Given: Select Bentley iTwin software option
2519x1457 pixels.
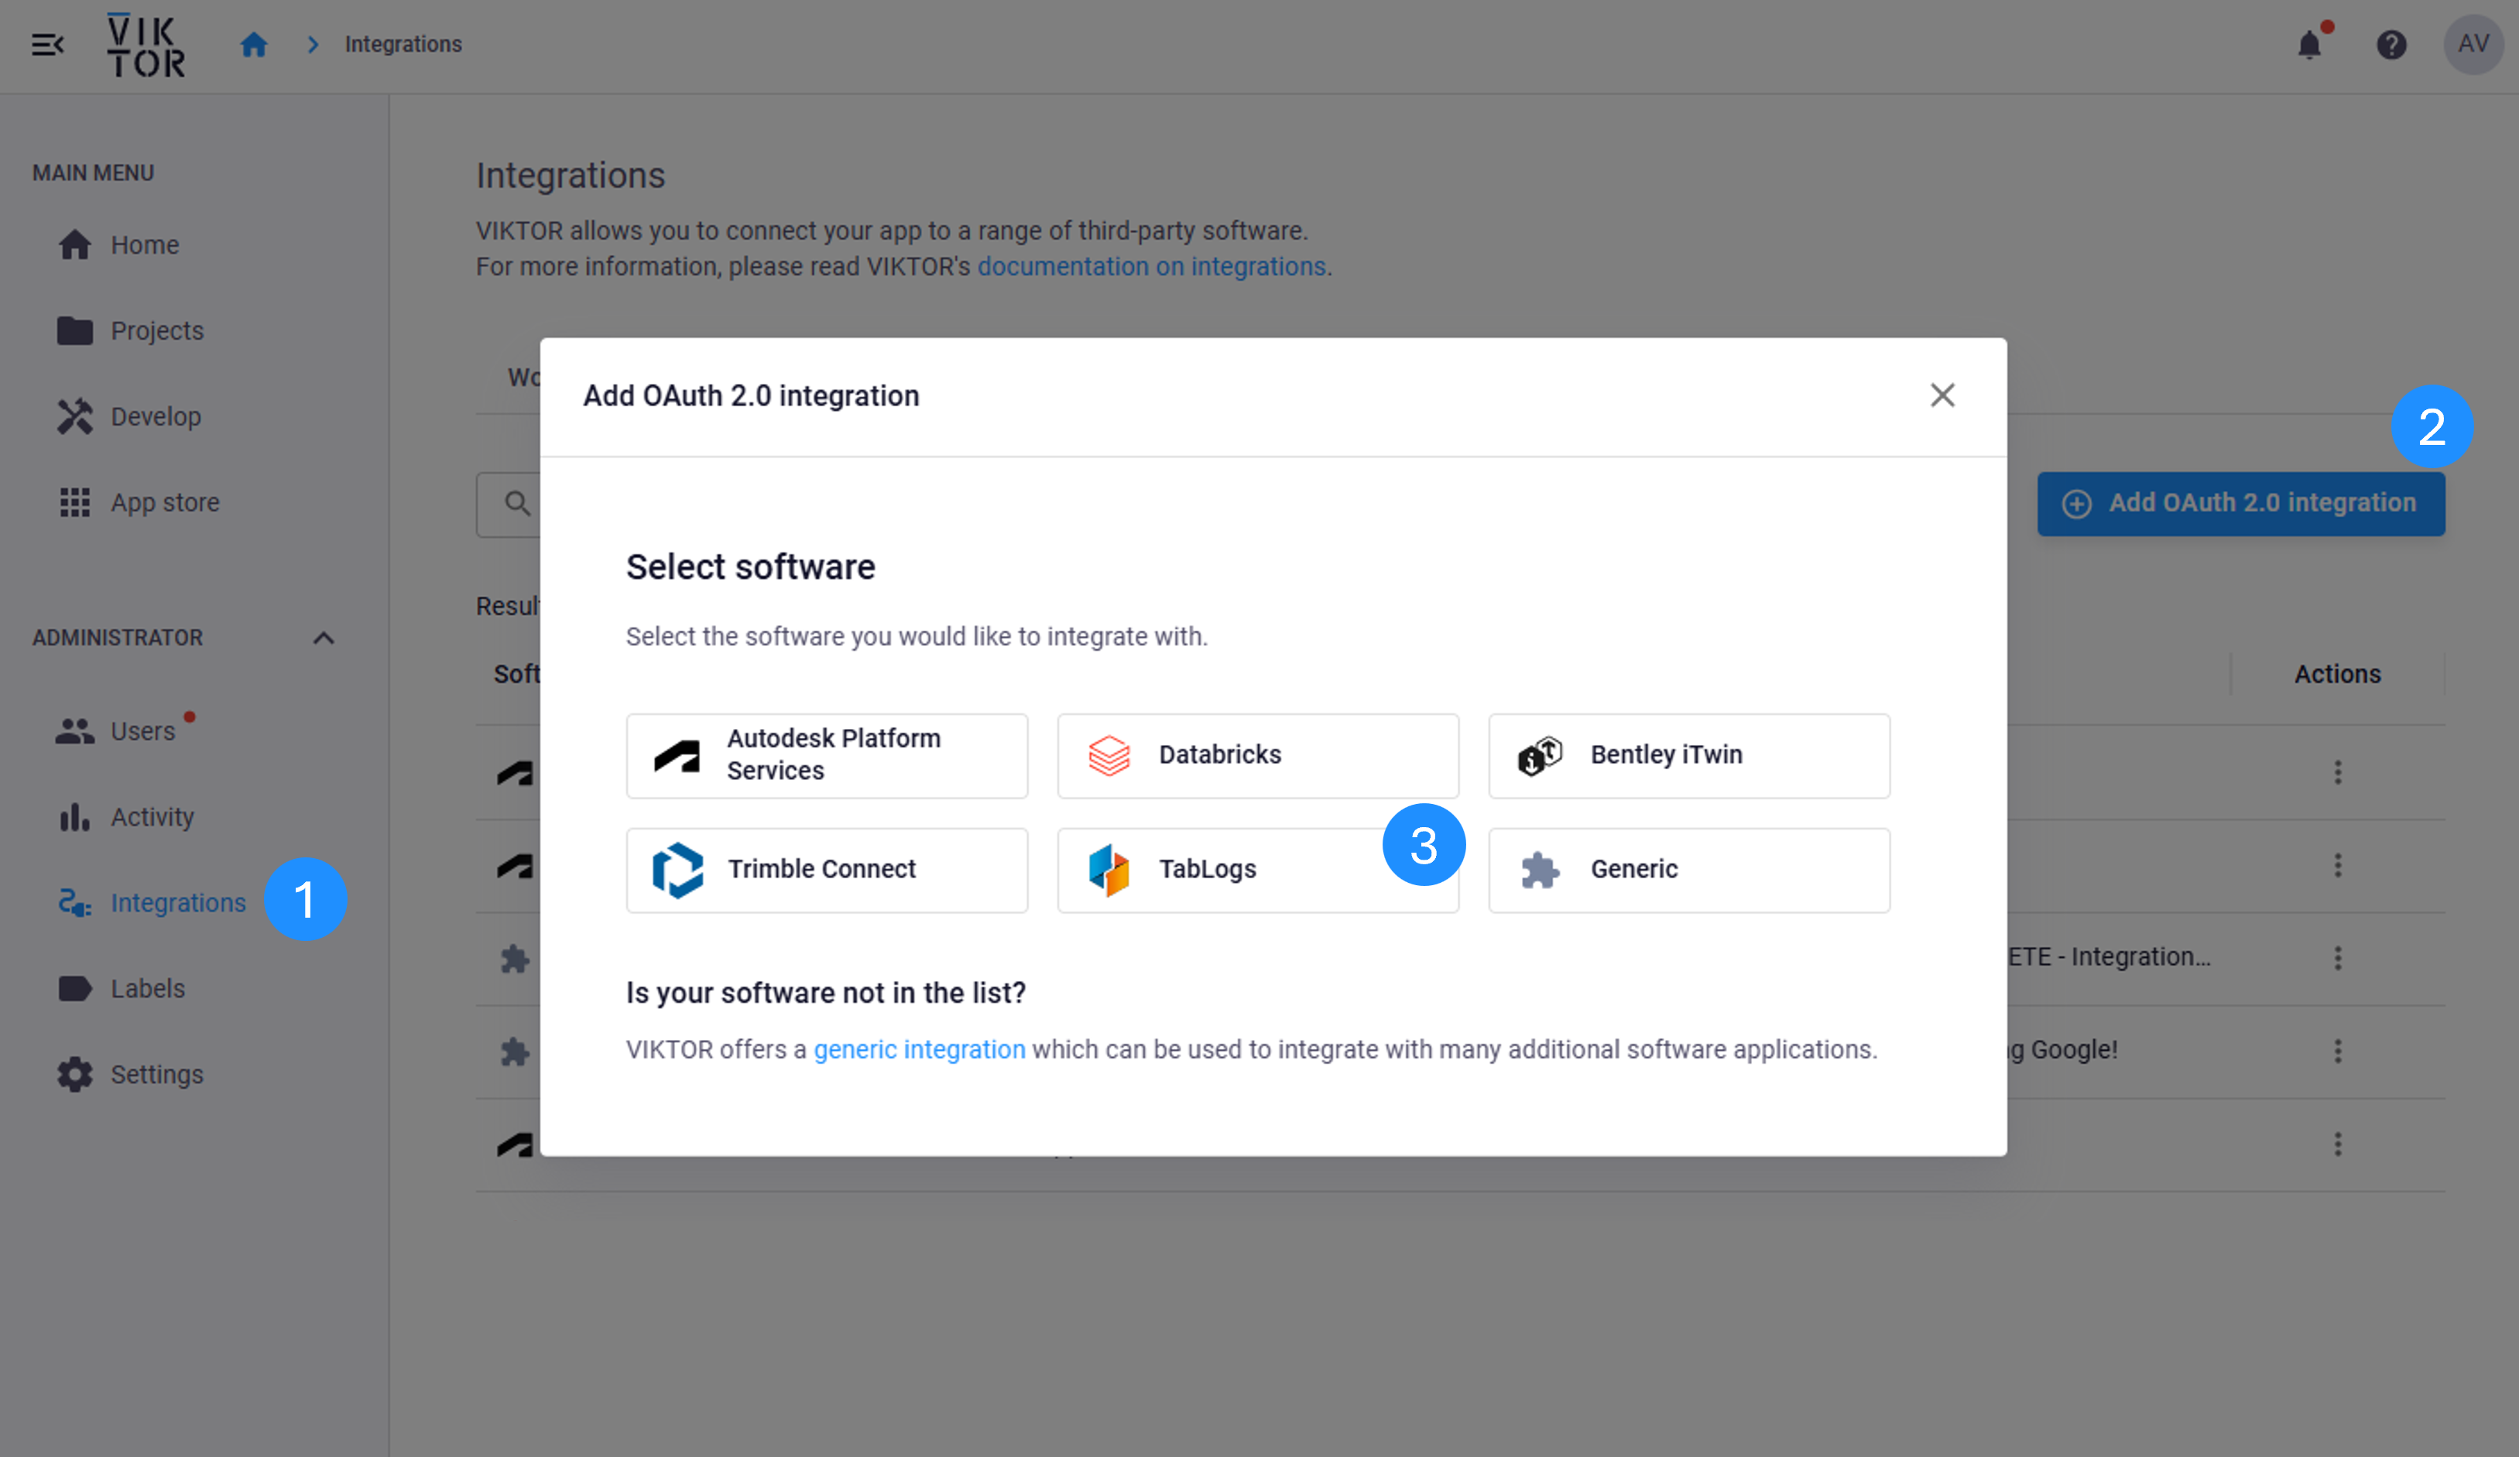Looking at the screenshot, I should click(x=1689, y=755).
